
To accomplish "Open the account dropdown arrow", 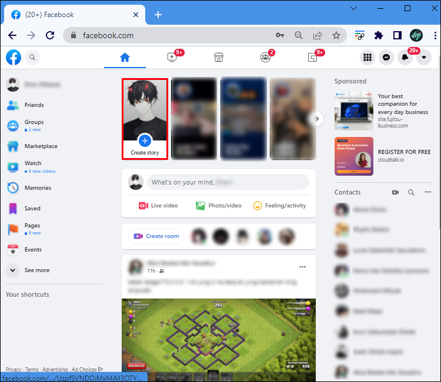I will [424, 58].
